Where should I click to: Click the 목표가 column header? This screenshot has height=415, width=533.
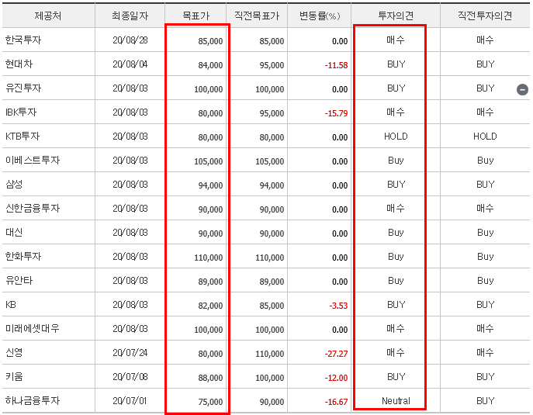click(x=196, y=16)
